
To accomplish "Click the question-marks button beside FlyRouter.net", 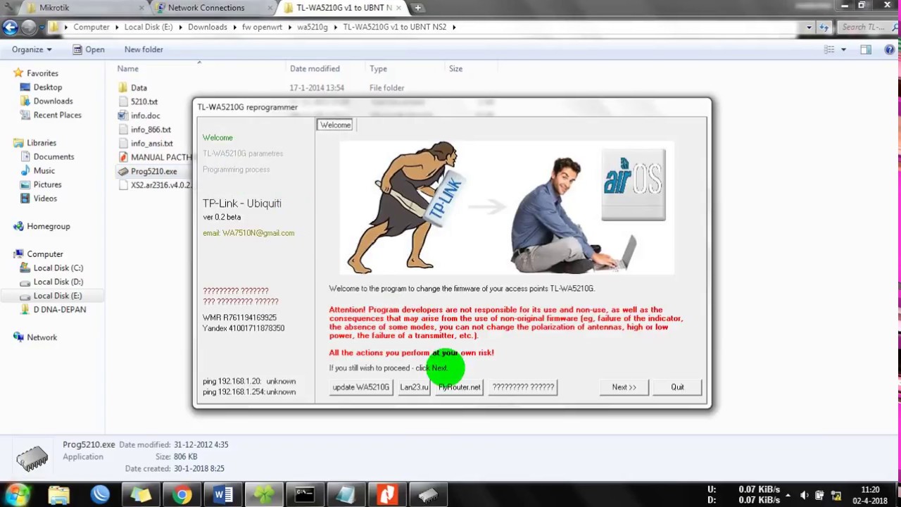I will tap(523, 387).
